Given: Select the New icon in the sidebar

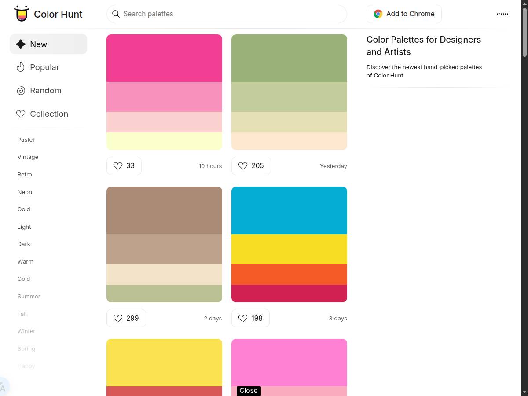Looking at the screenshot, I should click(x=20, y=44).
